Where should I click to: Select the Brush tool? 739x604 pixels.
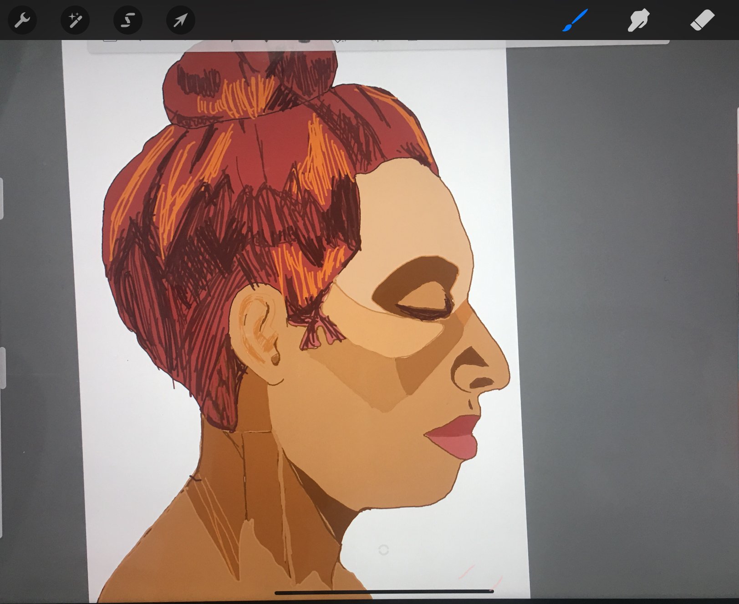(576, 20)
